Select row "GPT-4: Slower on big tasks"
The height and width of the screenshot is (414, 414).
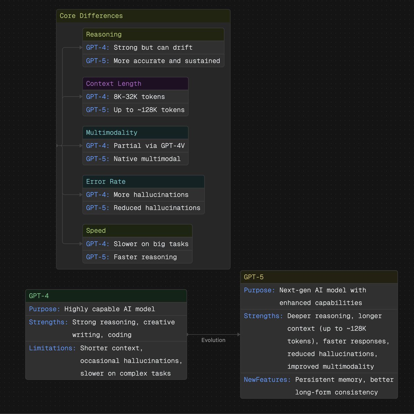(138, 244)
